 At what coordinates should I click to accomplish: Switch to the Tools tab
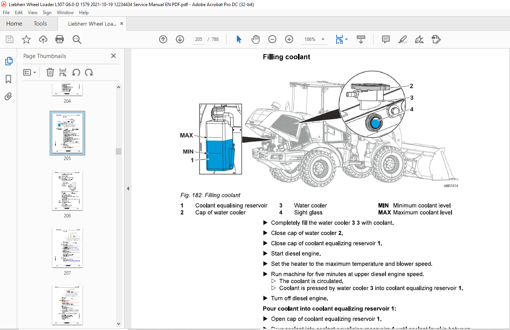[x=40, y=24]
